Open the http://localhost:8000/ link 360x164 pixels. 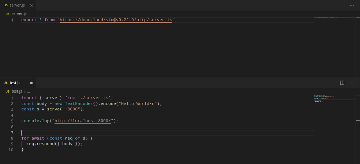click(83, 121)
